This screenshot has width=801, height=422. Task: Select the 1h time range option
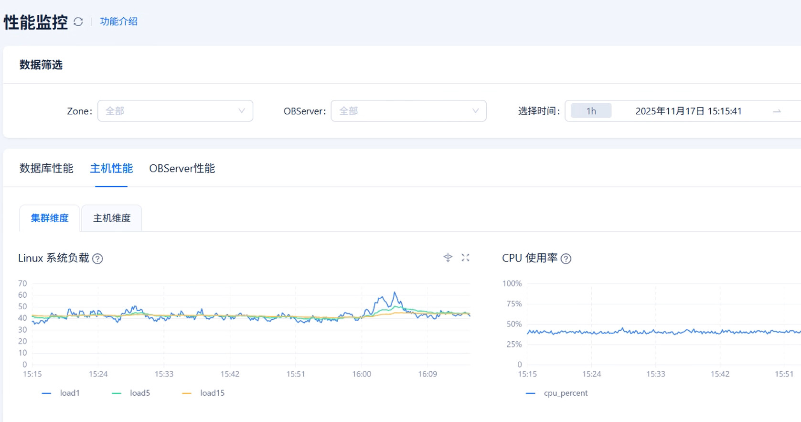pyautogui.click(x=591, y=111)
